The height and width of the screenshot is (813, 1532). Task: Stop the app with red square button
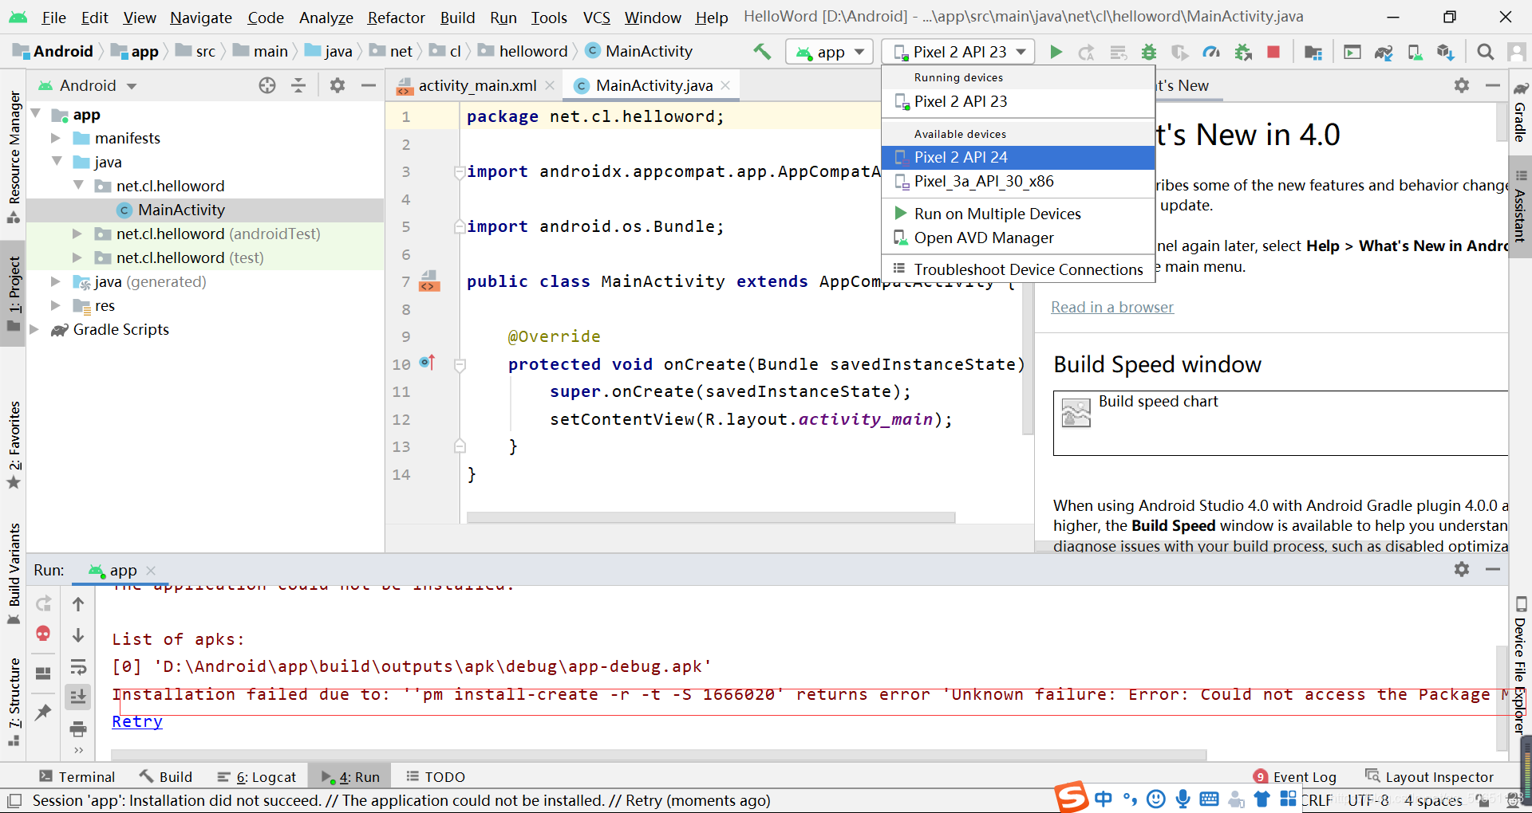pyautogui.click(x=1273, y=52)
